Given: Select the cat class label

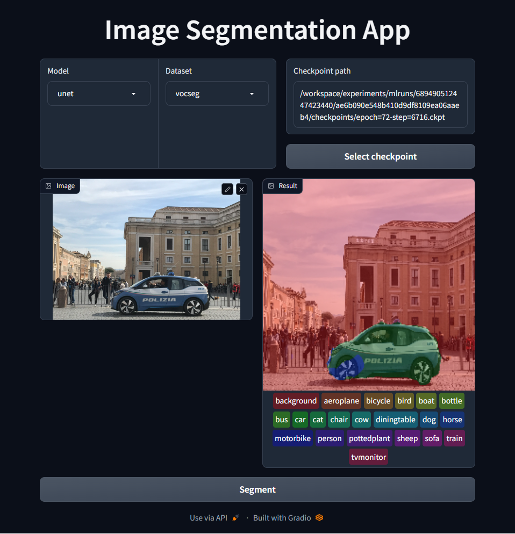Looking at the screenshot, I should point(318,420).
